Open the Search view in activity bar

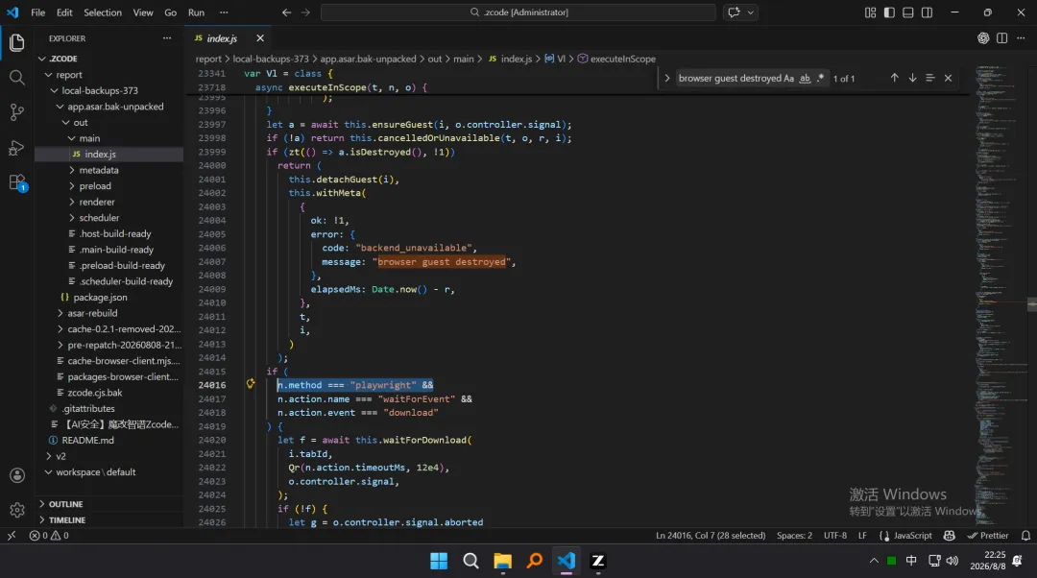[17, 78]
